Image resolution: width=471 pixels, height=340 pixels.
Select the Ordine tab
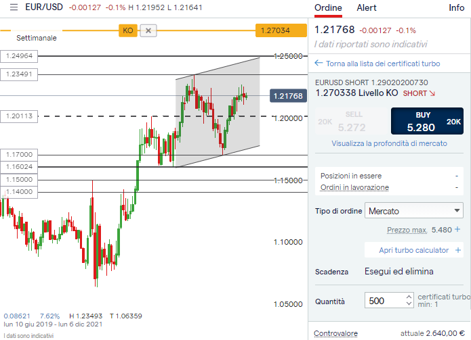[x=329, y=8]
